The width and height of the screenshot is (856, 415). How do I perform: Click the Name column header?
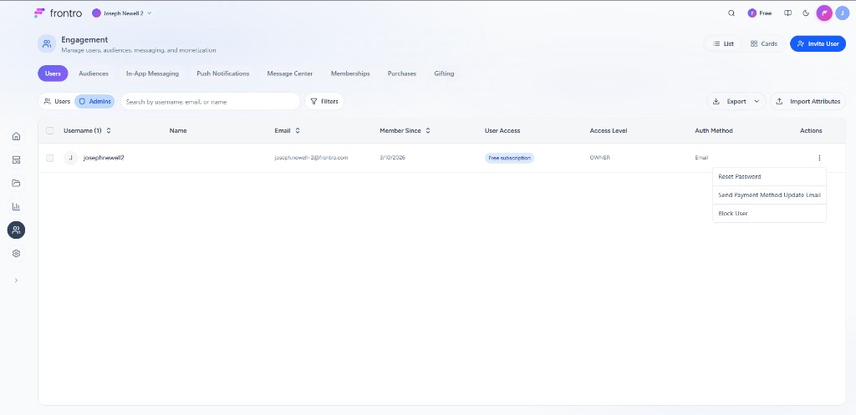pos(178,131)
